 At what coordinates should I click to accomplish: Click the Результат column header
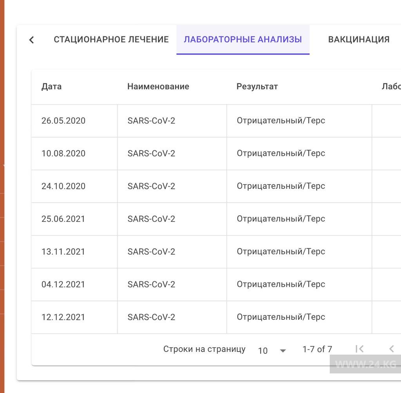(257, 87)
